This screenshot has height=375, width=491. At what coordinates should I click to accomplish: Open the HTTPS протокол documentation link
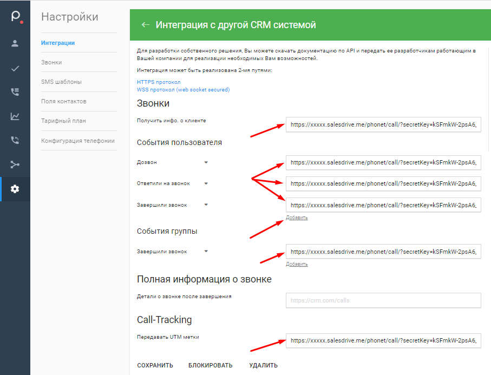(x=159, y=82)
